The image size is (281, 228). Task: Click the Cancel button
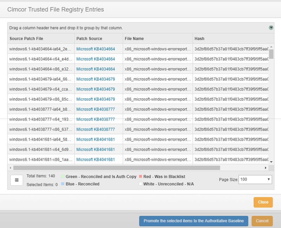(x=262, y=221)
